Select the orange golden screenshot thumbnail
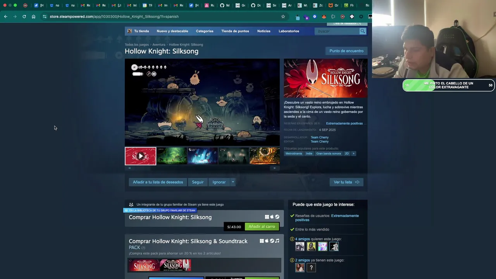 pyautogui.click(x=265, y=156)
